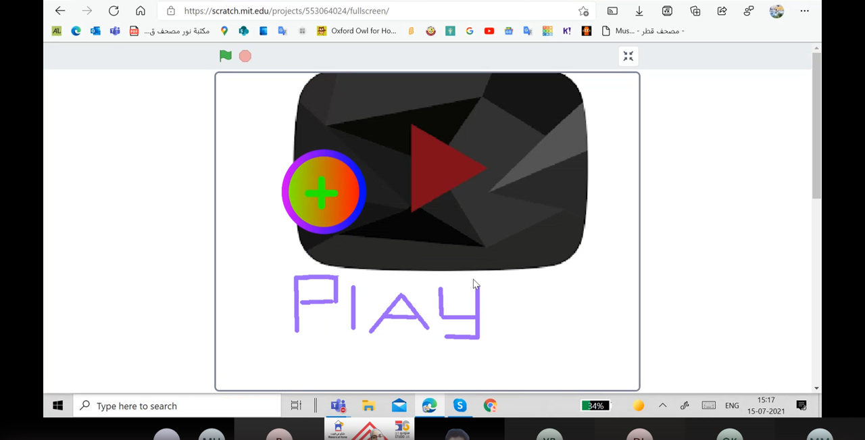Show hidden tray icons with the up chevron
The height and width of the screenshot is (440, 865).
point(663,406)
